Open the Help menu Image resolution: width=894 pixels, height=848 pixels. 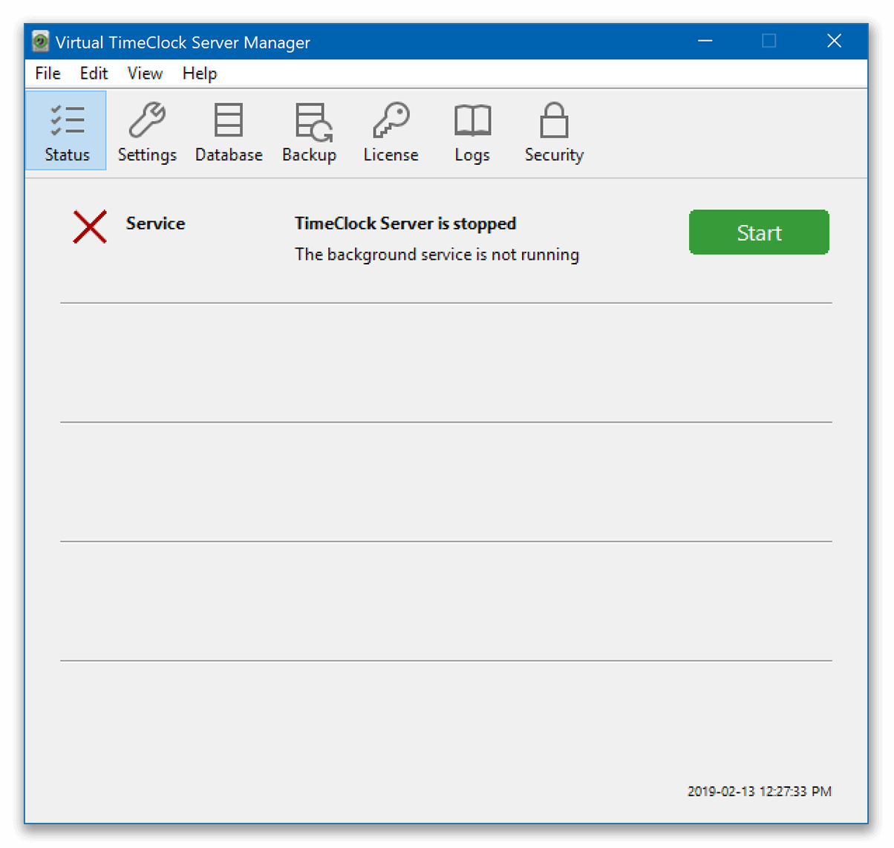coord(199,73)
